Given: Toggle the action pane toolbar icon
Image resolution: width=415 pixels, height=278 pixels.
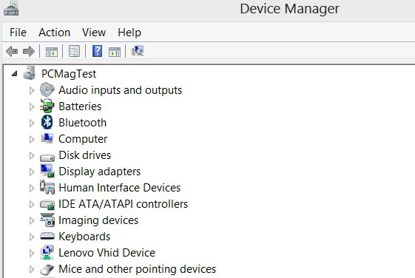Looking at the screenshot, I should 115,51.
